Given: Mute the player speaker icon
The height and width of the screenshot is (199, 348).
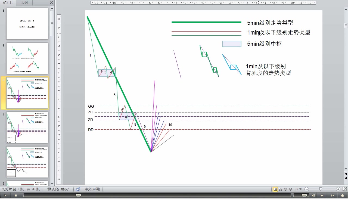Looking at the screenshot, I should click(x=313, y=195).
